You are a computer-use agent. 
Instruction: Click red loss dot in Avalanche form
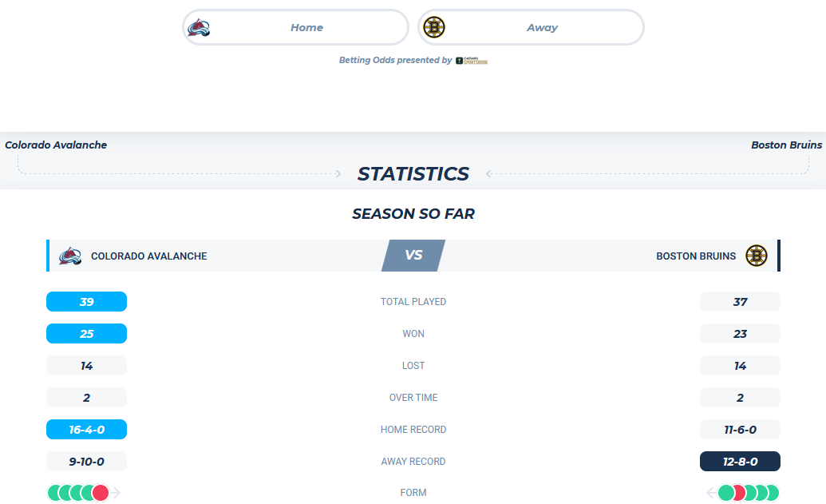click(x=100, y=493)
